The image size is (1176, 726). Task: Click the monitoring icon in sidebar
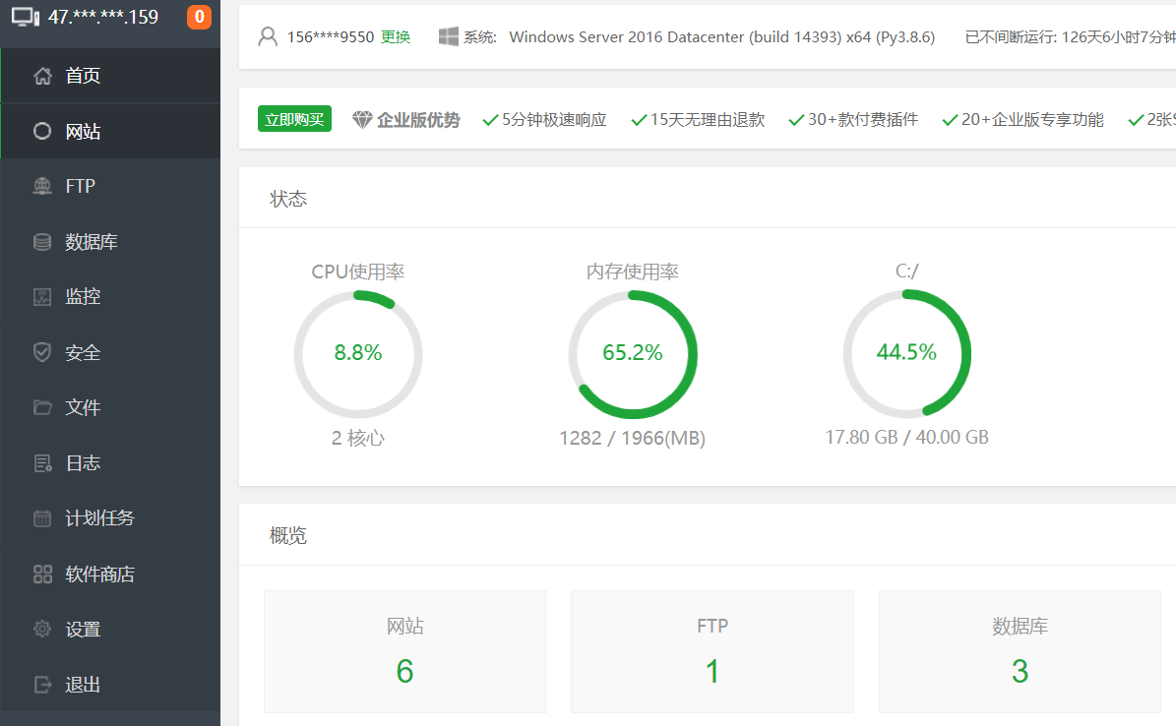(42, 297)
